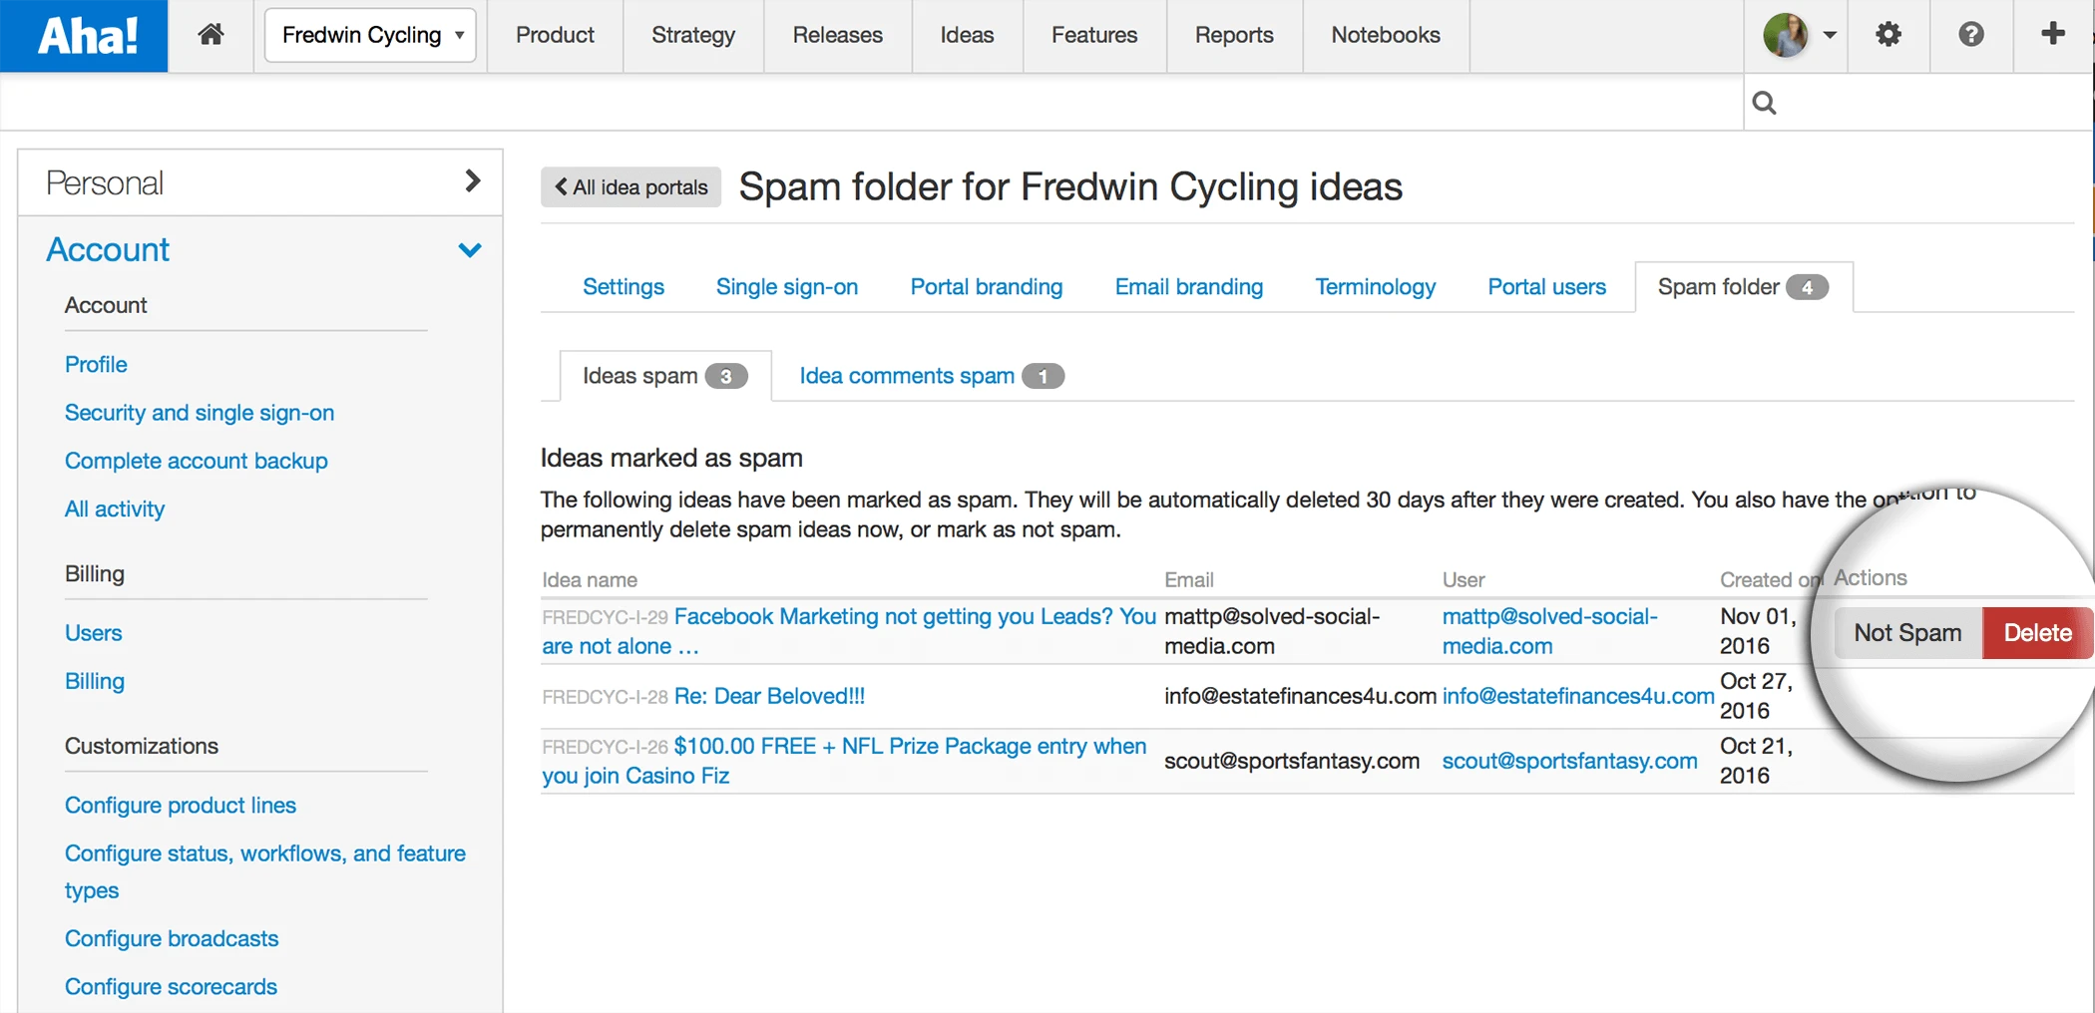Open the Product menu
The width and height of the screenshot is (2095, 1013).
pyautogui.click(x=555, y=35)
